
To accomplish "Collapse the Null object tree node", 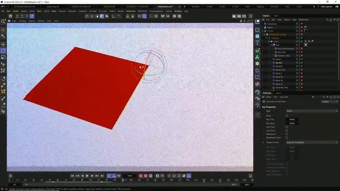I will (271, 45).
